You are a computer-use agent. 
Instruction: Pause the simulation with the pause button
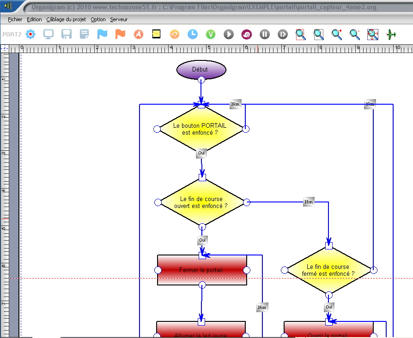[265, 34]
